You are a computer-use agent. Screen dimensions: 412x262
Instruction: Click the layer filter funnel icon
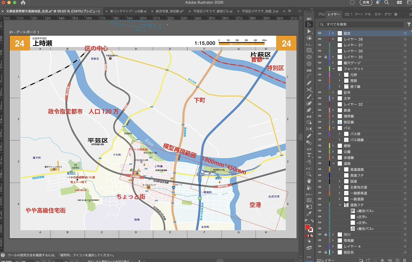coord(409,24)
